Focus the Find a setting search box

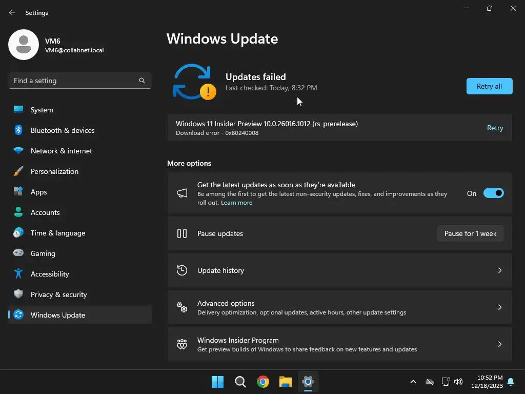tap(79, 81)
